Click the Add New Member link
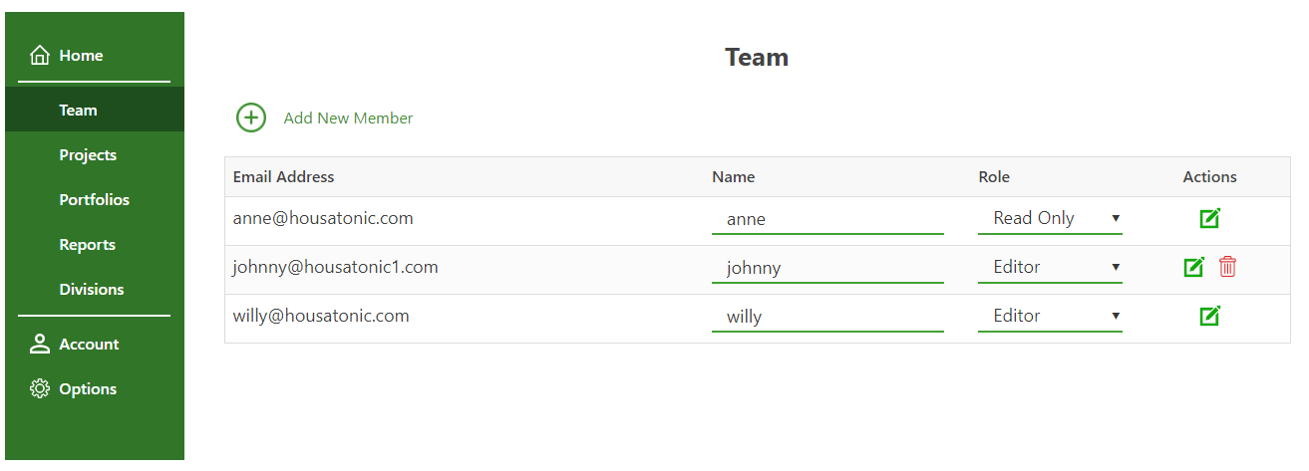The width and height of the screenshot is (1309, 471). (x=348, y=118)
